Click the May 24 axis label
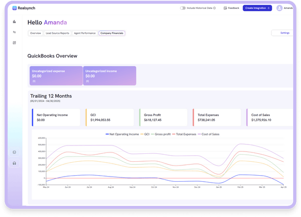The width and height of the screenshot is (301, 217). tap(46, 187)
